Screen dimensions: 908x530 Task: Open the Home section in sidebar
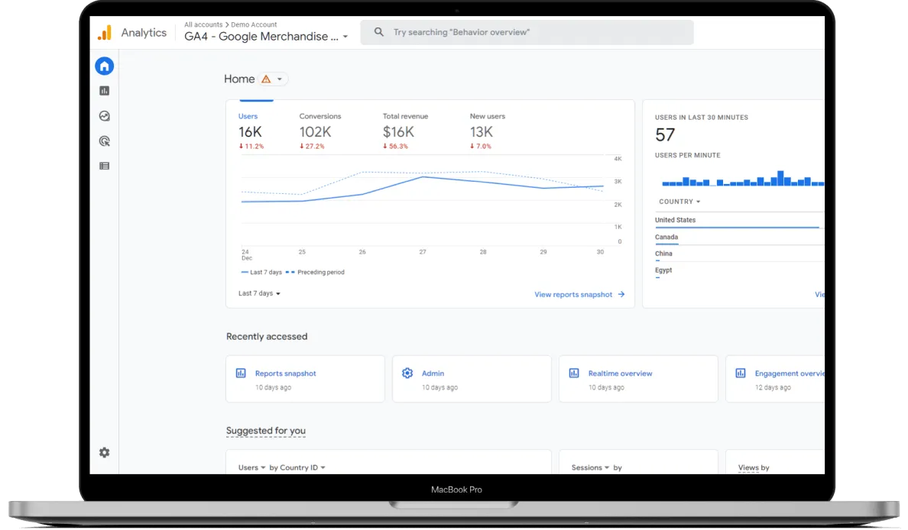tap(104, 66)
